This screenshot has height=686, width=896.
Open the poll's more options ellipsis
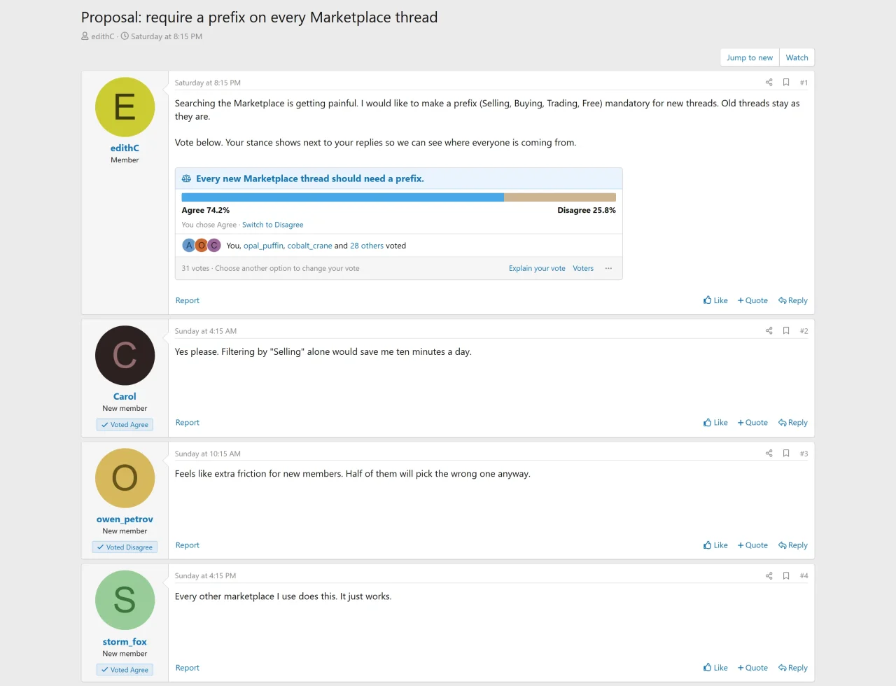[x=608, y=268]
